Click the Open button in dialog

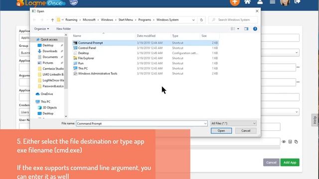tap(221, 131)
